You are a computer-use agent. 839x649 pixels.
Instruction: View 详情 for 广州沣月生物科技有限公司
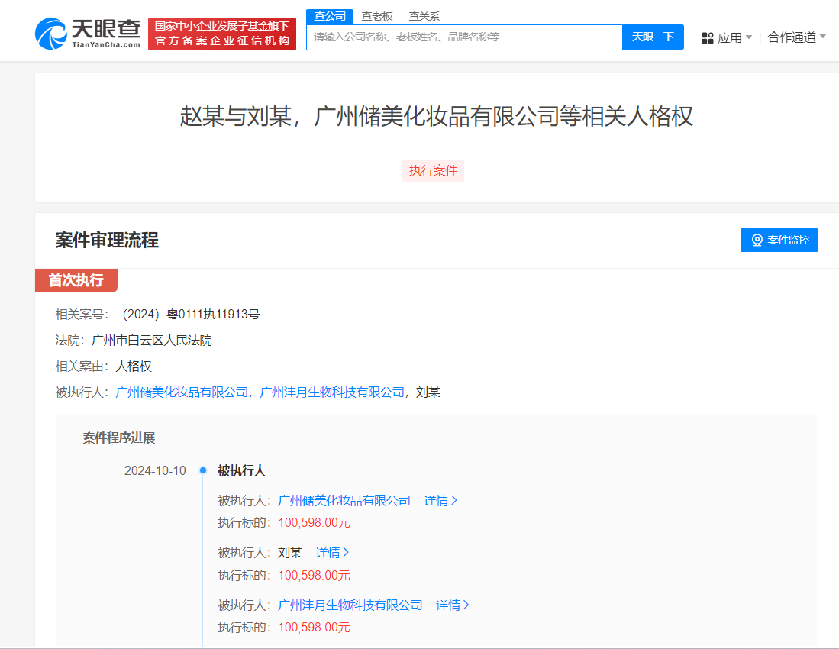click(x=453, y=605)
